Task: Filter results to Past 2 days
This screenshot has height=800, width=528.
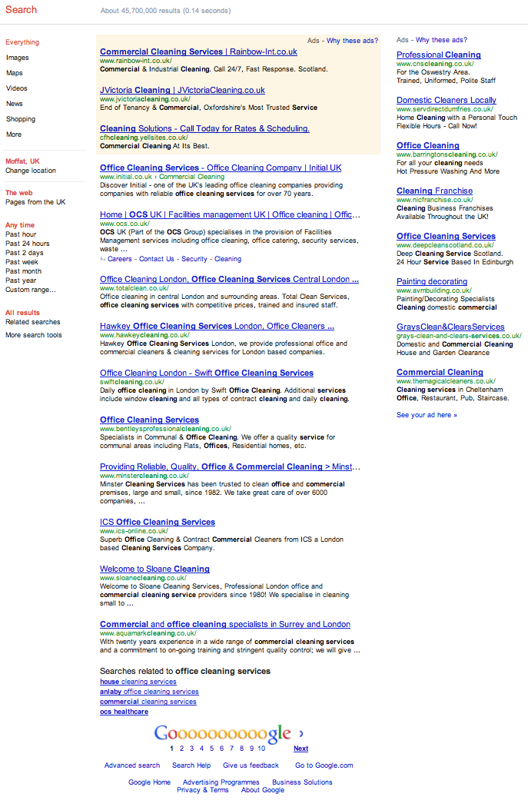Action: pos(25,253)
